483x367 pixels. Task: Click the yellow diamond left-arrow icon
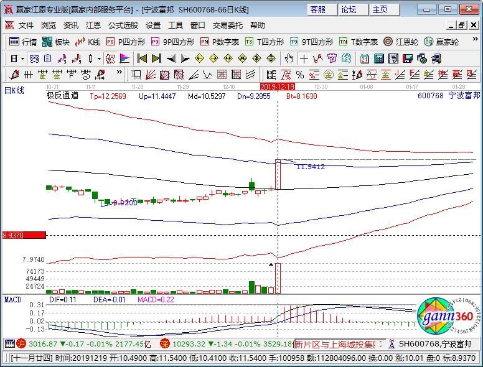tap(200, 58)
